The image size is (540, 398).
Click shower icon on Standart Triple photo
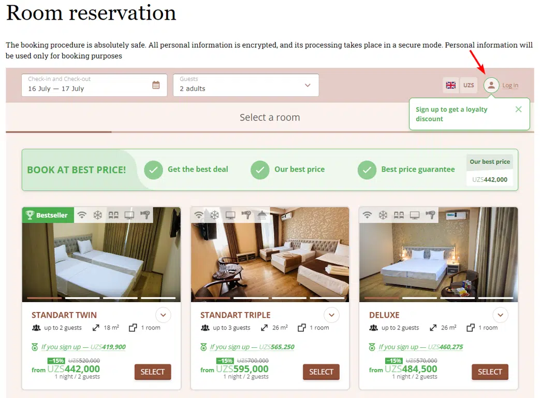coord(262,215)
